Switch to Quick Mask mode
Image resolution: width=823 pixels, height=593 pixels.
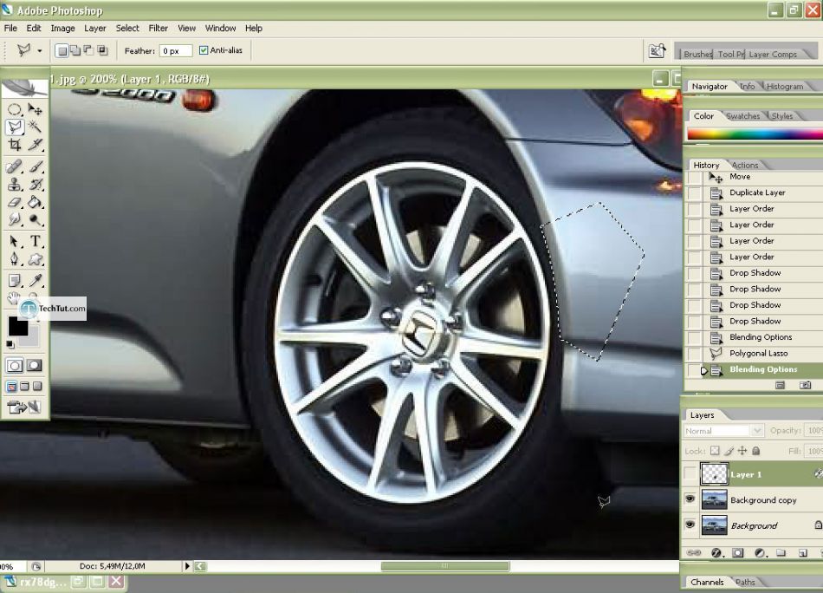pyautogui.click(x=35, y=366)
